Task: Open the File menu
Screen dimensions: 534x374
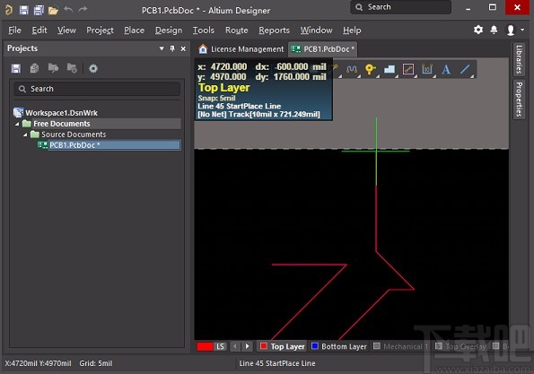Action: click(14, 30)
